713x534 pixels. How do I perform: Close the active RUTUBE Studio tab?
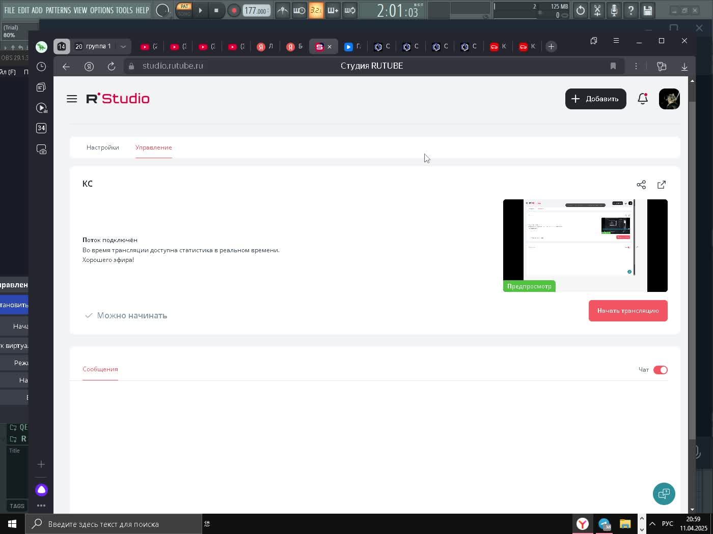(x=330, y=47)
